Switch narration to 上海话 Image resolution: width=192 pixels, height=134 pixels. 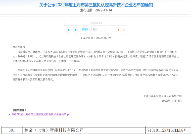tap(94, 29)
